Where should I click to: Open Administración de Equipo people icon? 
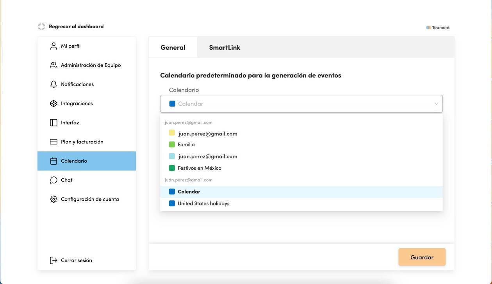click(x=53, y=65)
